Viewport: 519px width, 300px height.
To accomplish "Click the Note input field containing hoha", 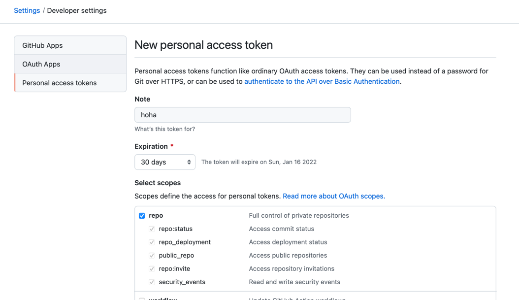I will coord(242,115).
